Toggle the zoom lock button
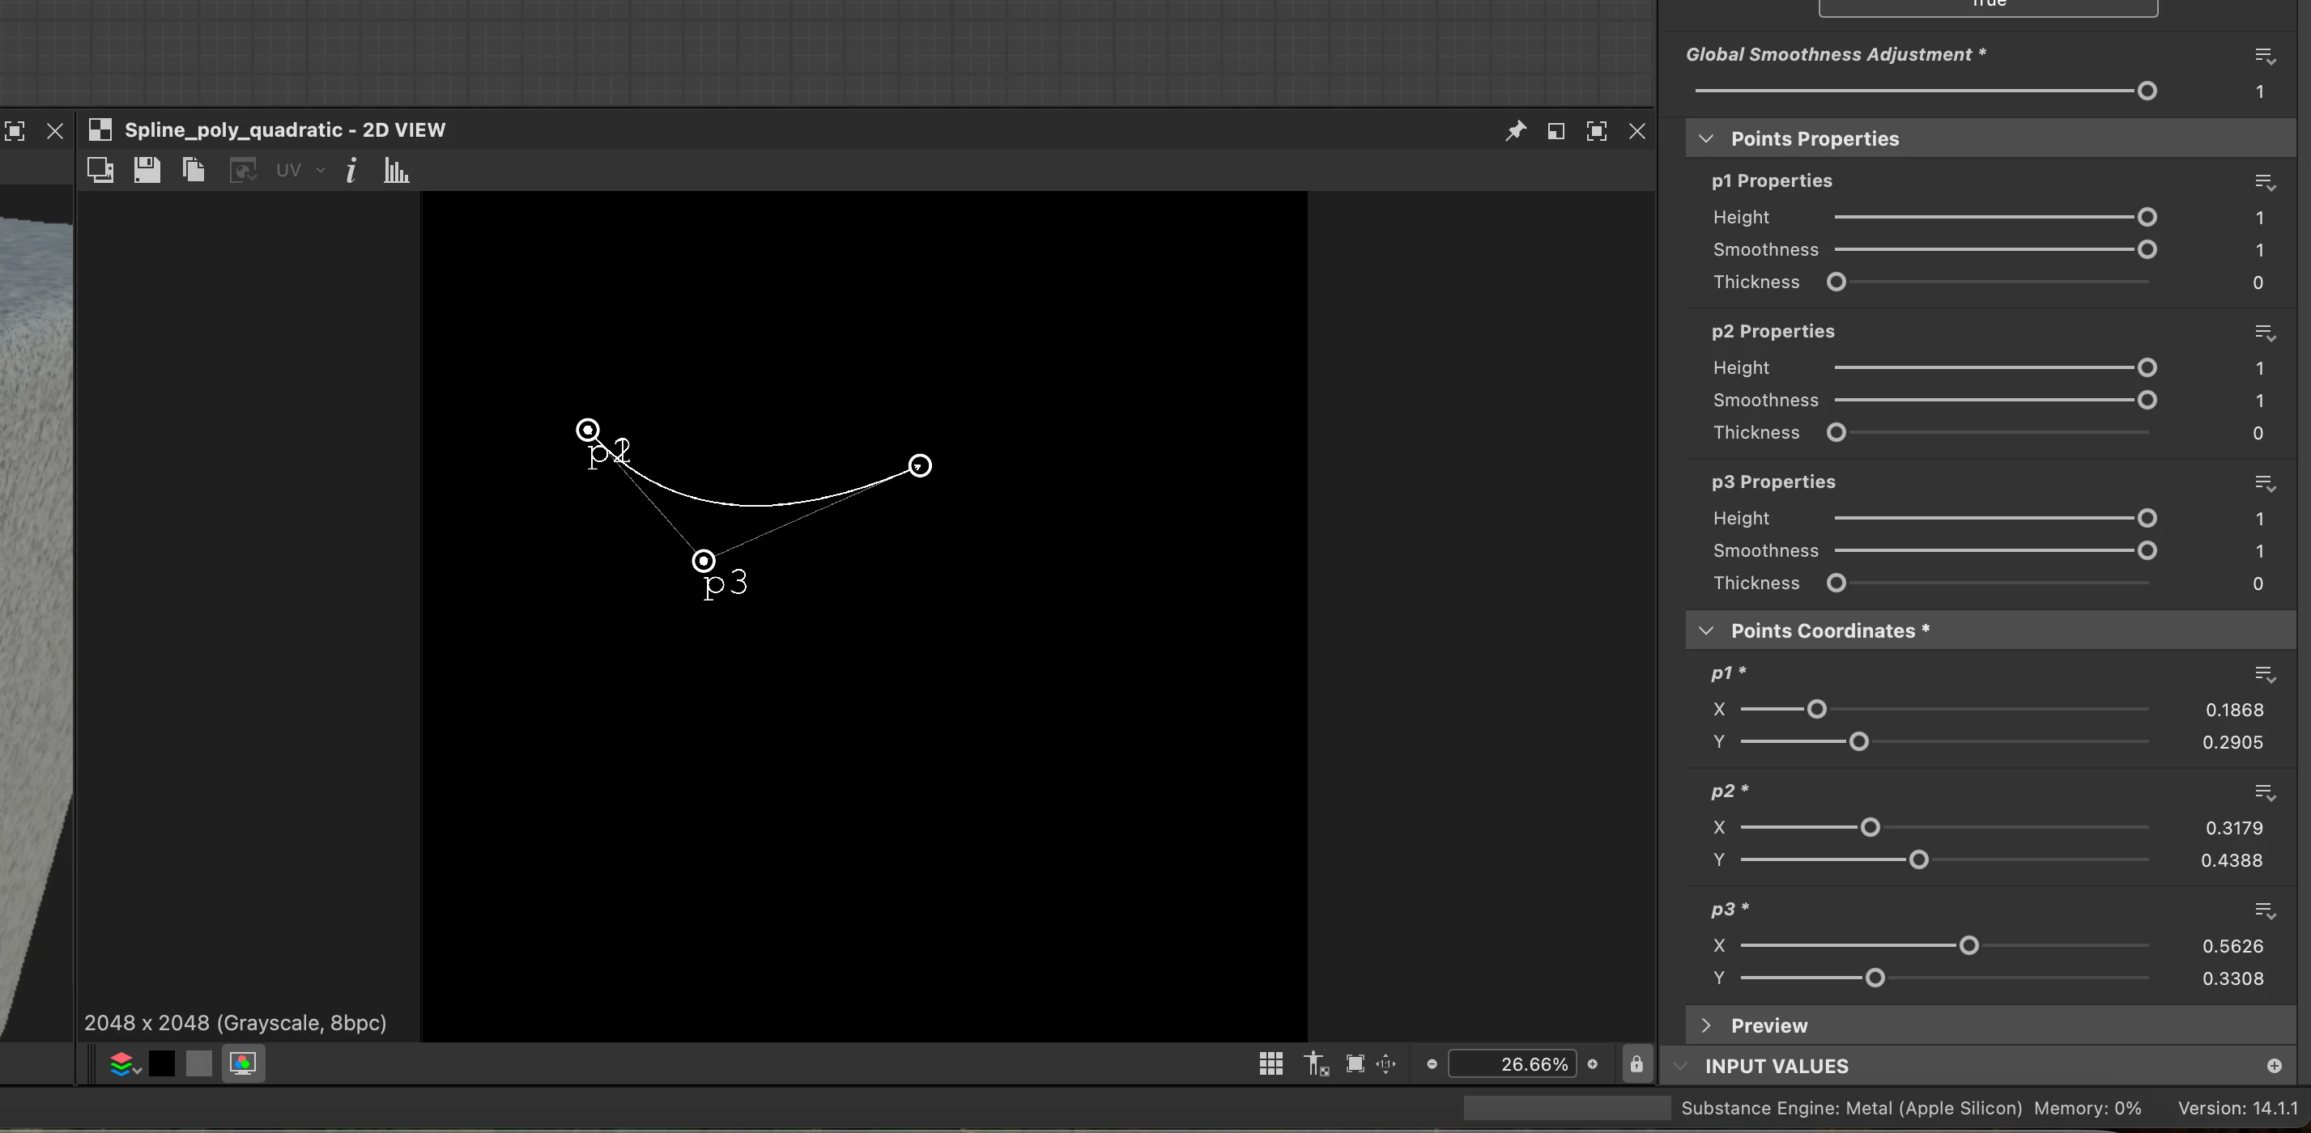 click(x=1636, y=1064)
